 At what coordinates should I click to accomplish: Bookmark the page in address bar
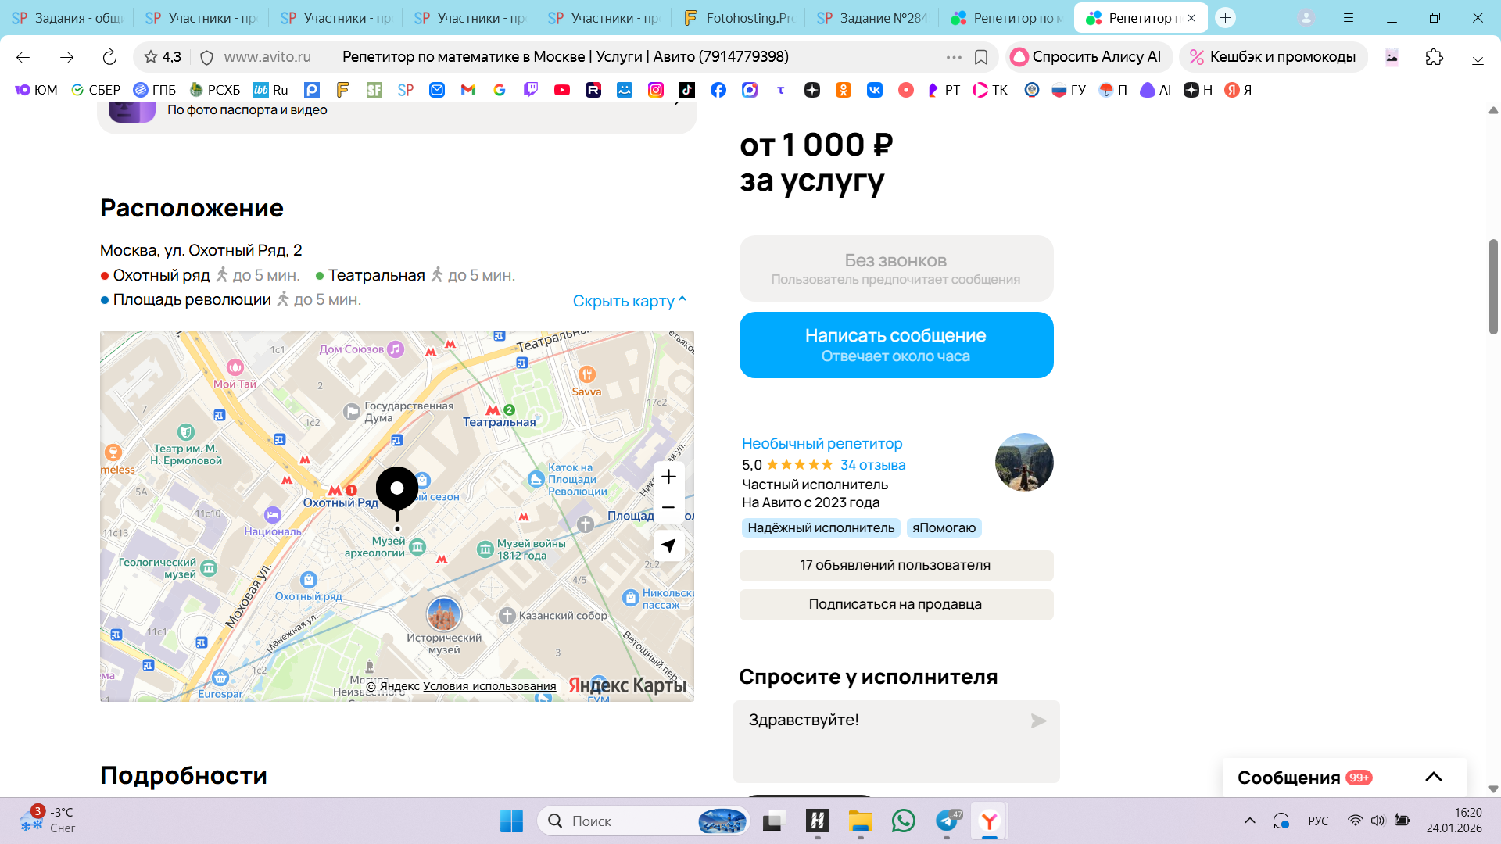point(981,57)
